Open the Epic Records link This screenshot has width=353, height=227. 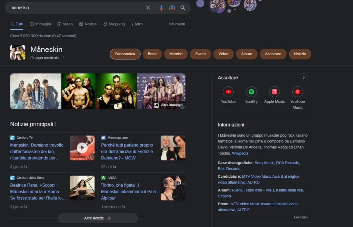[229, 169]
